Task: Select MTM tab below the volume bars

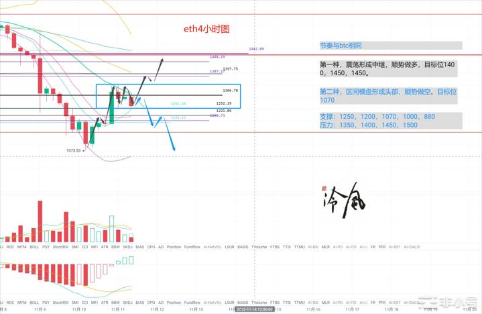Action: click(22, 247)
